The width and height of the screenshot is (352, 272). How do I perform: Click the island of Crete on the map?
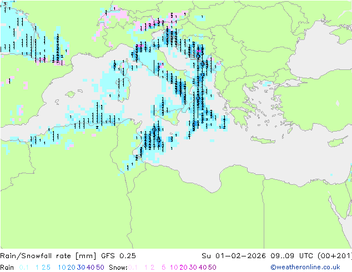click(263, 139)
